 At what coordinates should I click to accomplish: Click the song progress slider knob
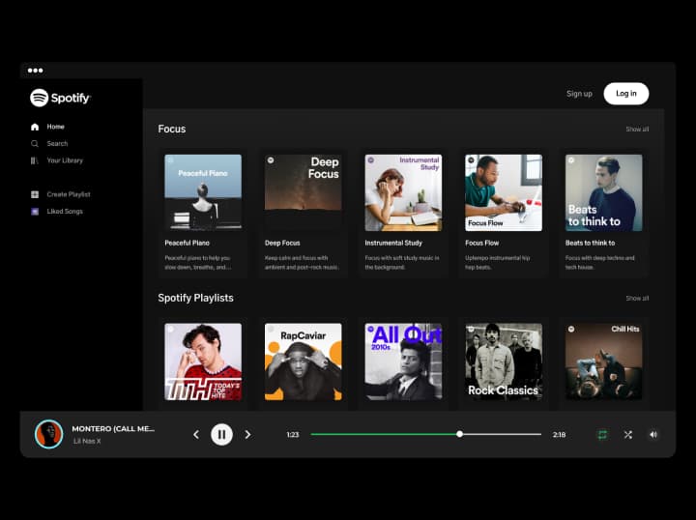(x=460, y=434)
